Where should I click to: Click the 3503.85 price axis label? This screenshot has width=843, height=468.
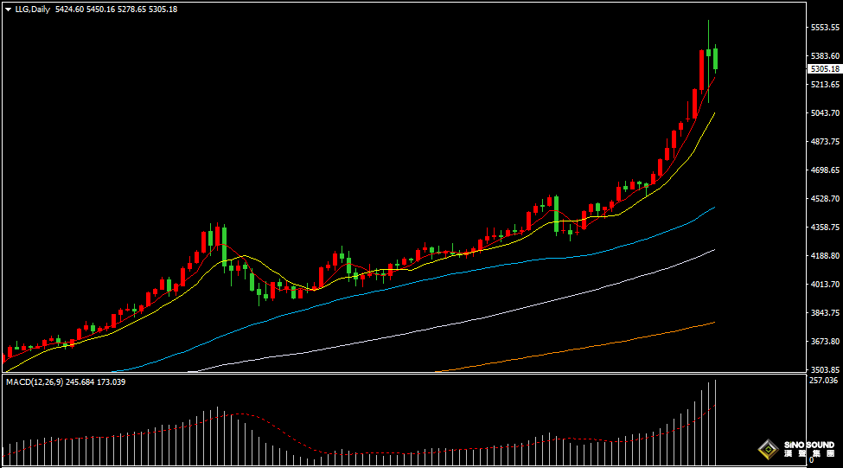(825, 369)
